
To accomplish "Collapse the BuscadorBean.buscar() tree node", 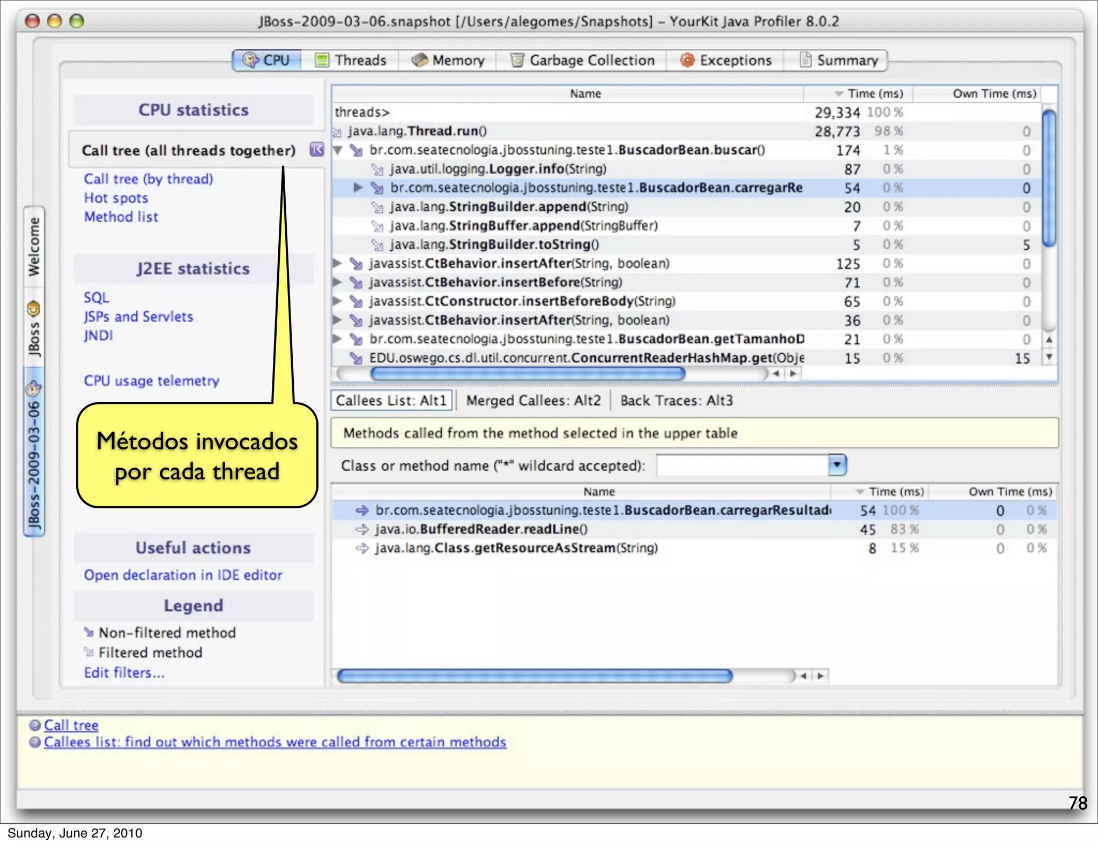I will point(338,150).
